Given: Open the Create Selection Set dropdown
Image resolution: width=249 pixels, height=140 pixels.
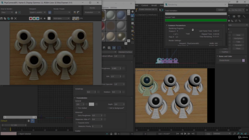Looking at the screenshot, I should (148, 9).
